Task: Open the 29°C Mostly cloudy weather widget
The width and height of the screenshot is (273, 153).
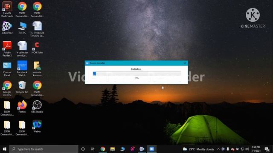Action: click(x=198, y=149)
